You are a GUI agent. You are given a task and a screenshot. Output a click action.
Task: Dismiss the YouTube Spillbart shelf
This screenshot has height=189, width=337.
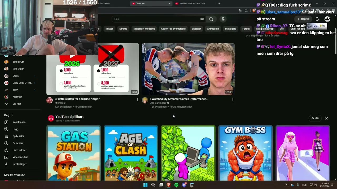pyautogui.click(x=326, y=118)
